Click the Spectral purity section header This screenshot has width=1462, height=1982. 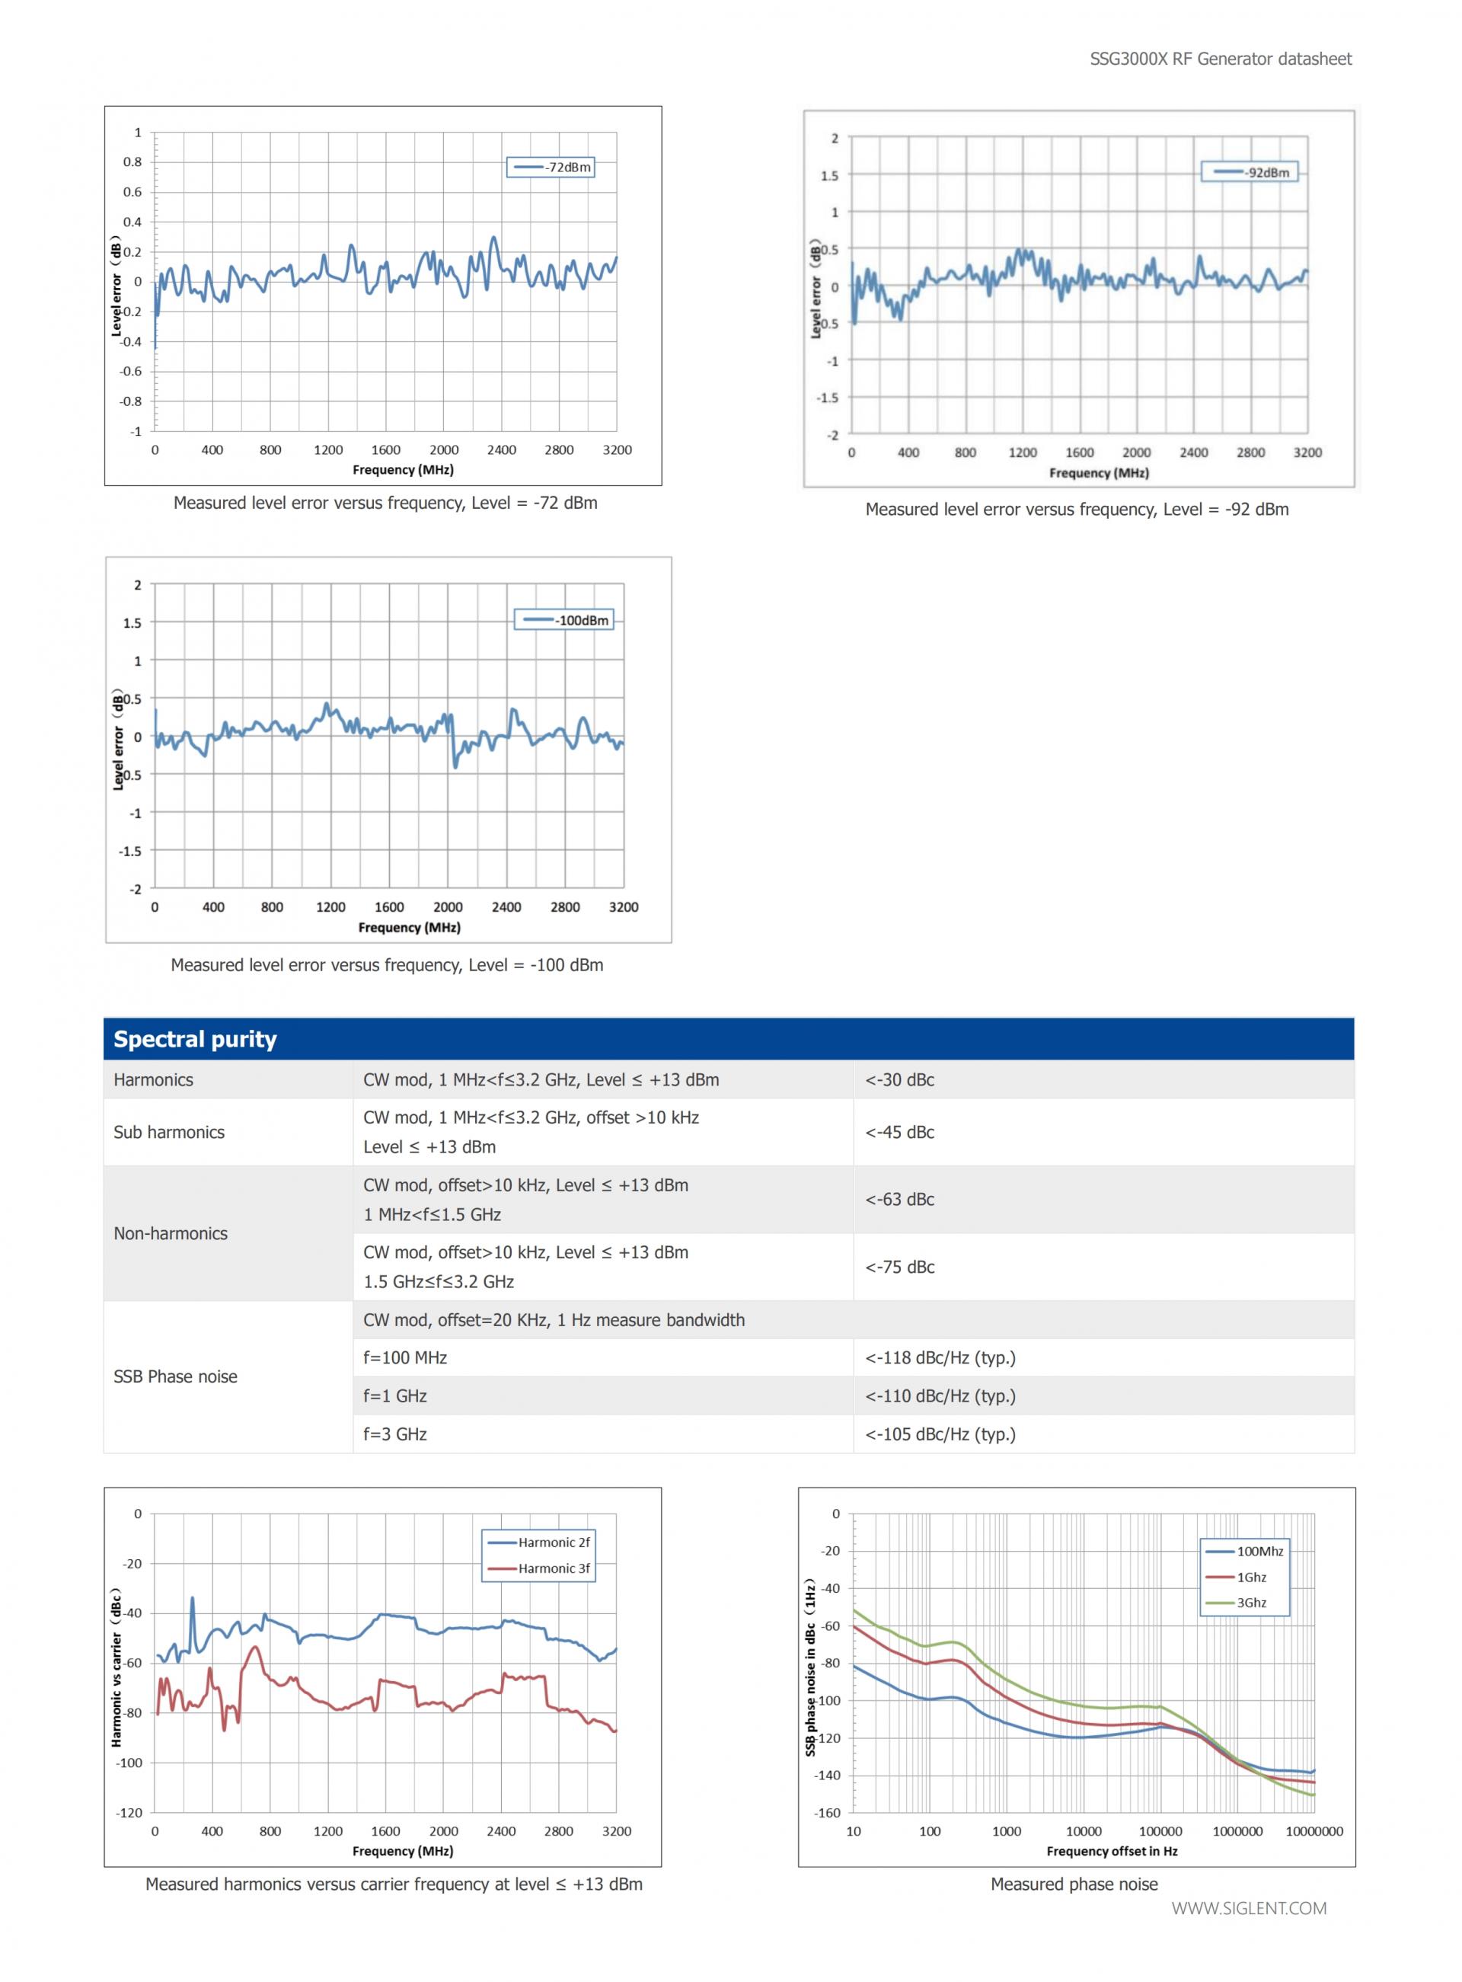click(x=195, y=1039)
